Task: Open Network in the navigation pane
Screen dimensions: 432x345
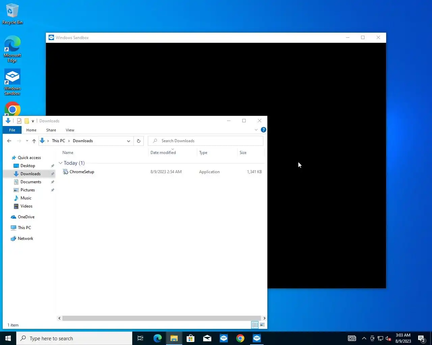Action: (x=25, y=239)
